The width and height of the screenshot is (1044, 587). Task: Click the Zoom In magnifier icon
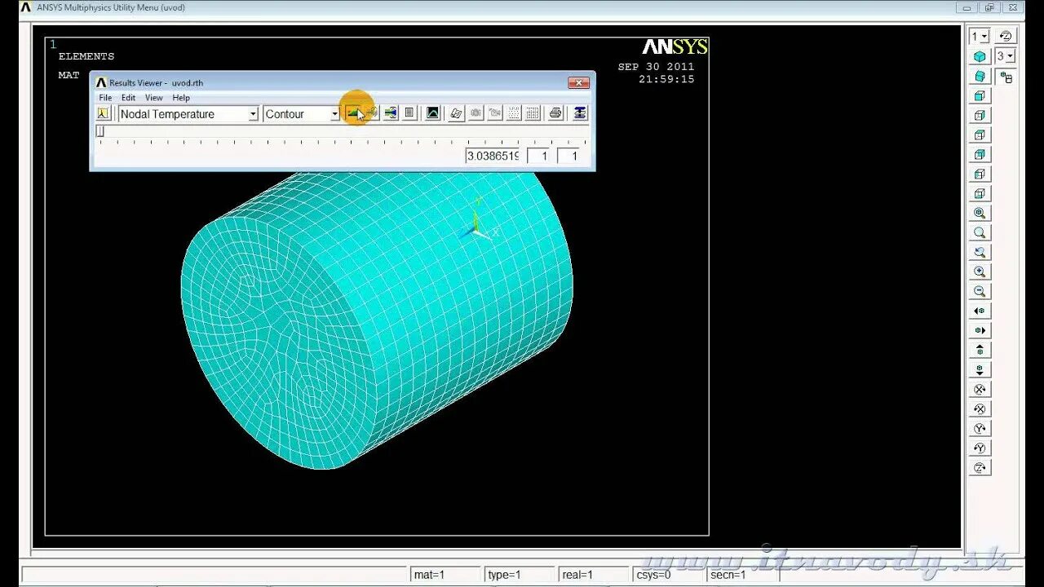[980, 271]
